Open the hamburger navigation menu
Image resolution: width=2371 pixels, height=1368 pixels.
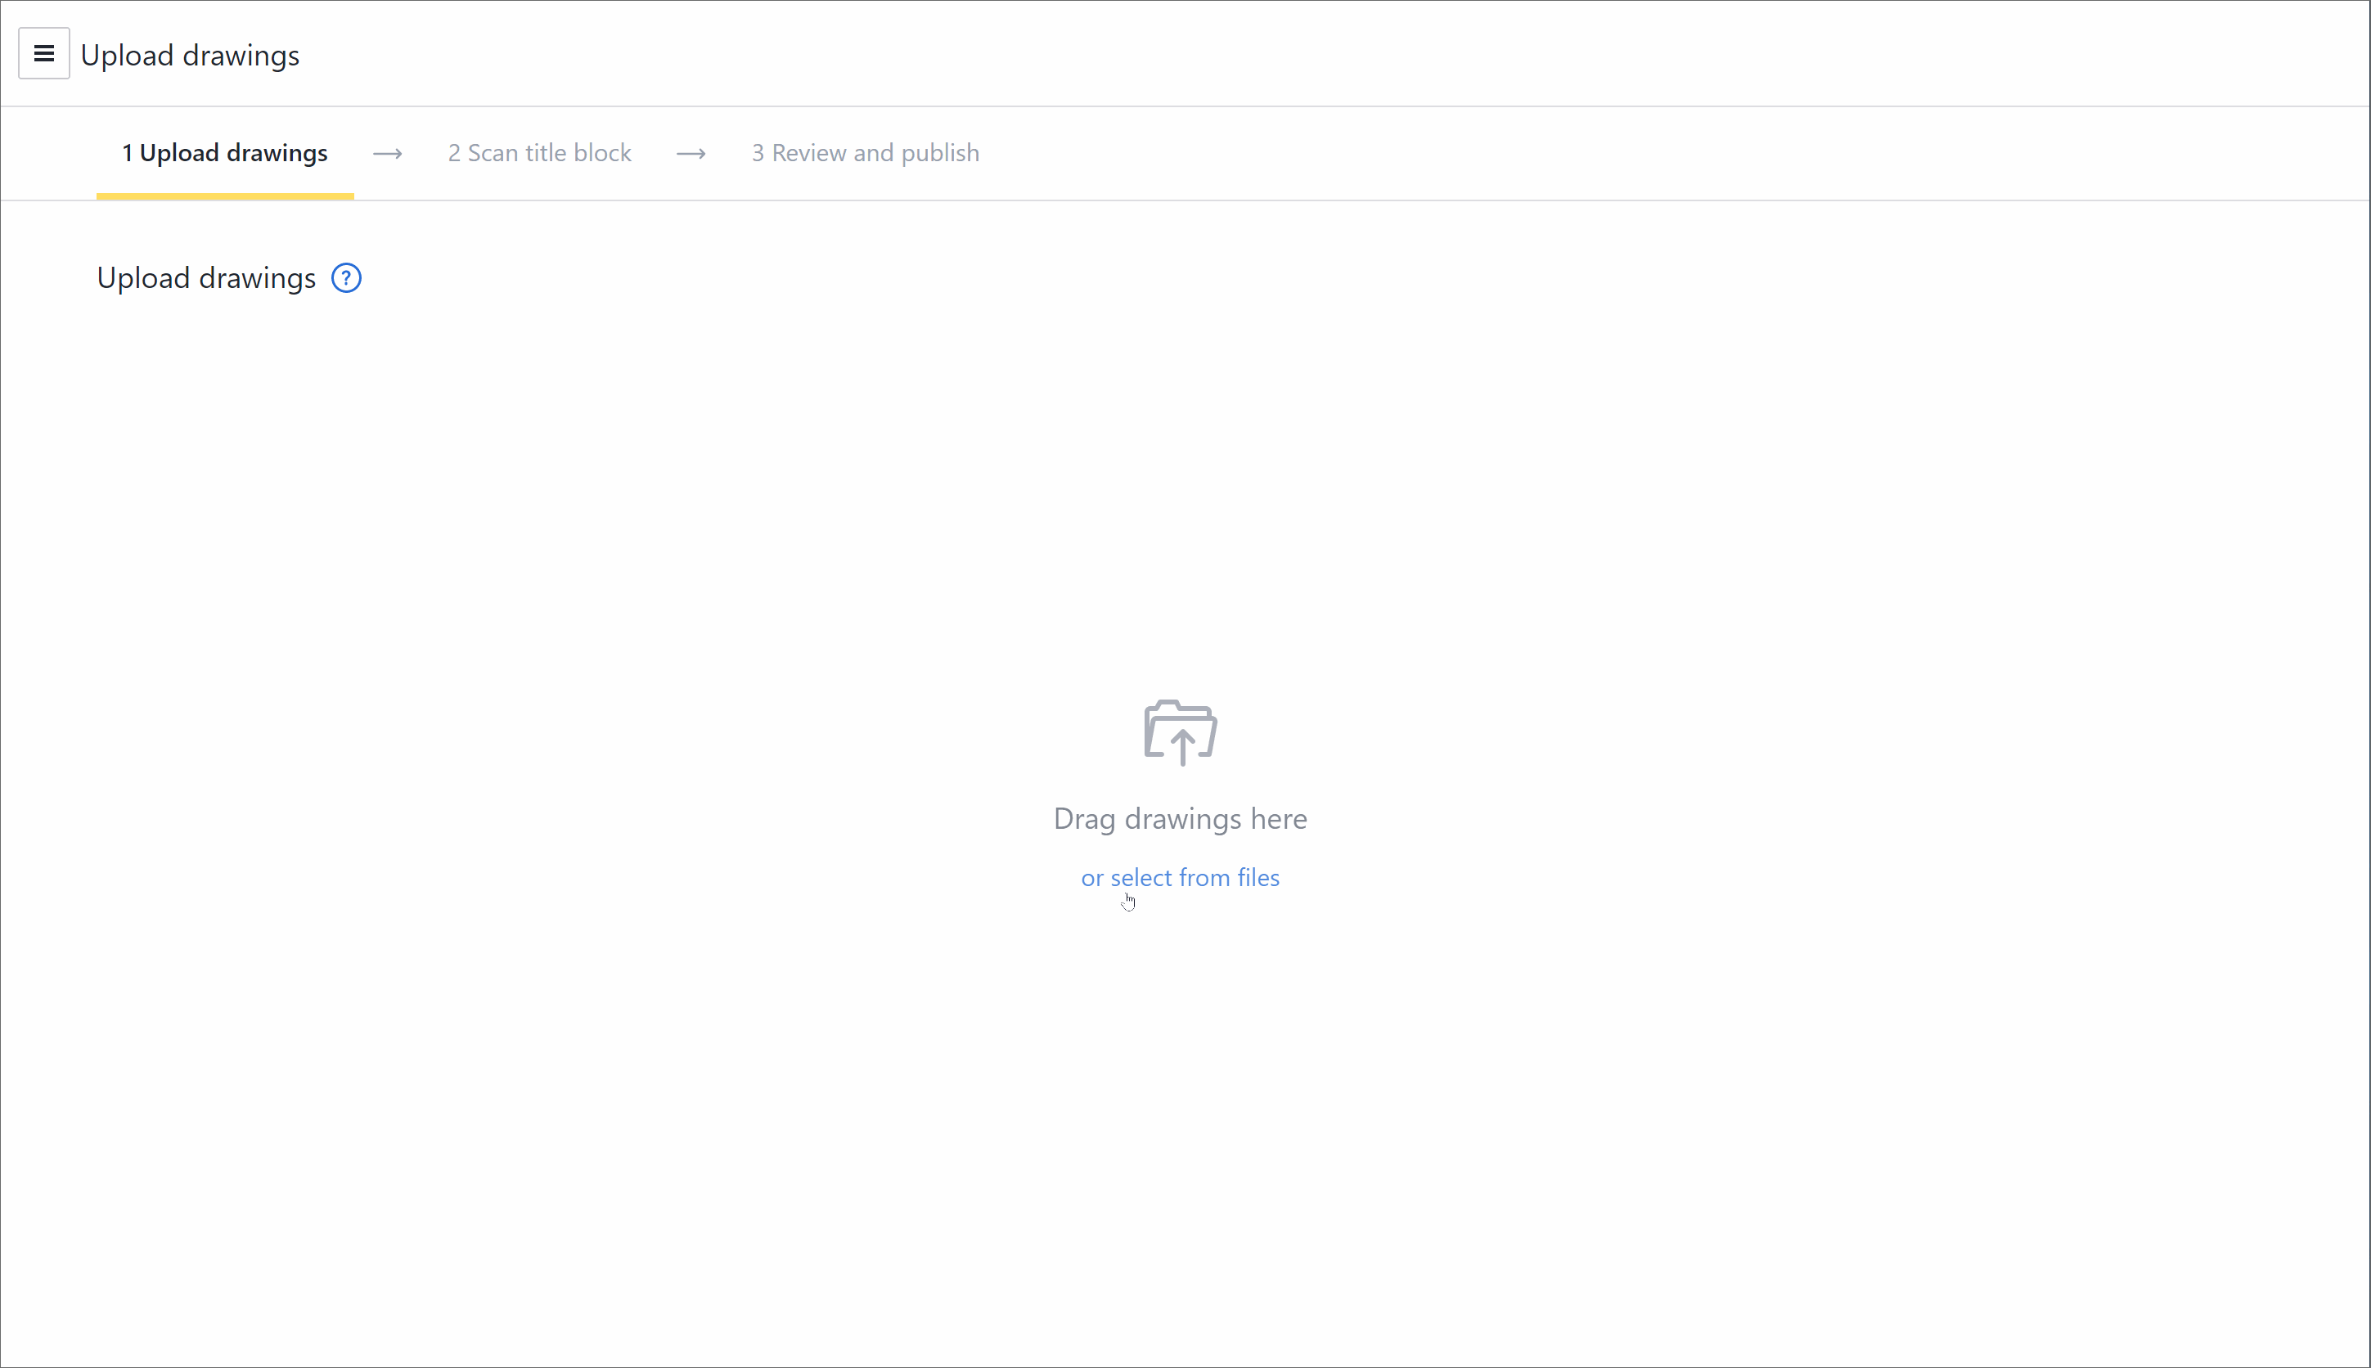click(43, 53)
